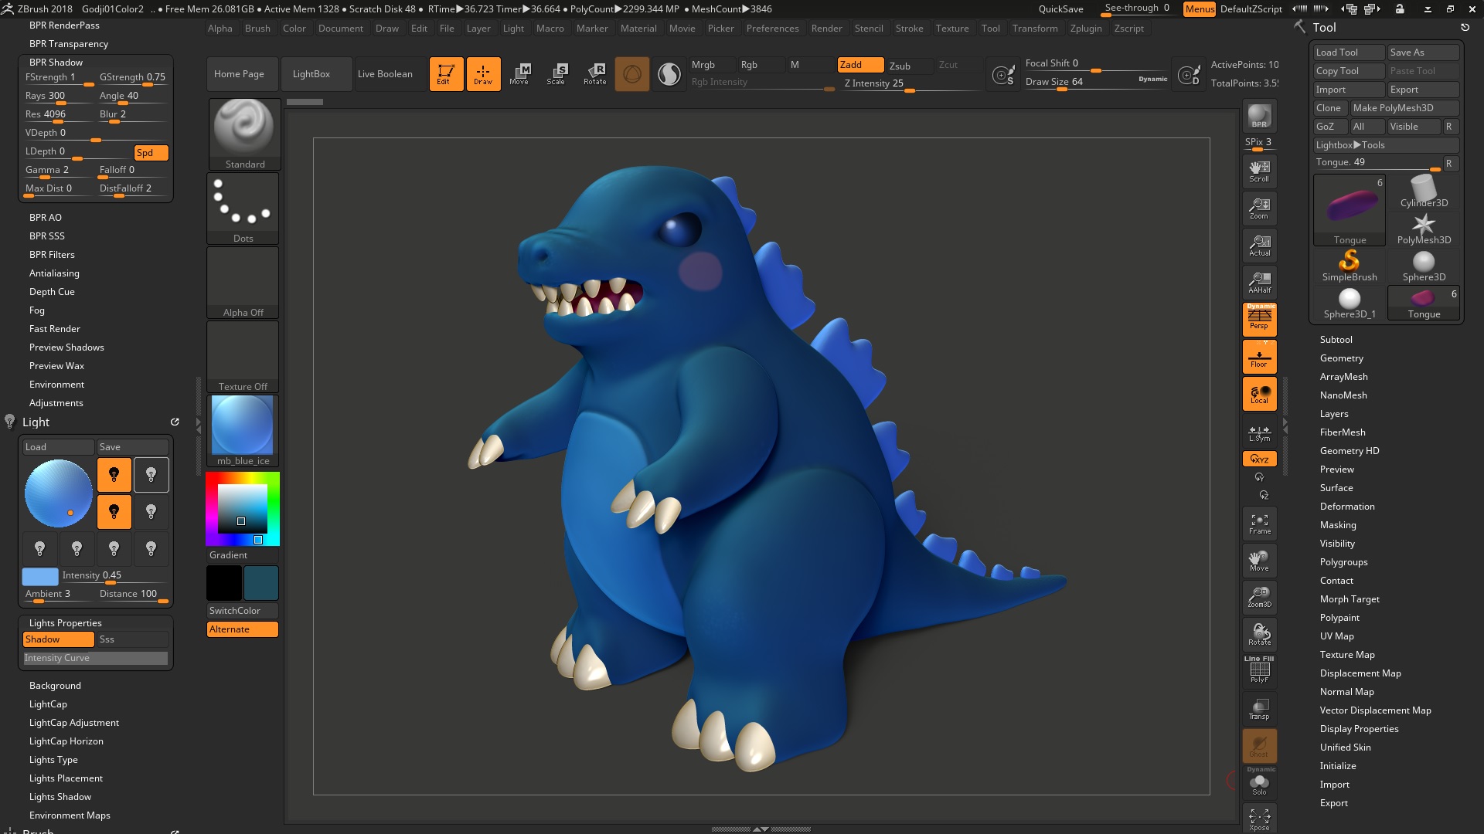Expand the BPR Filters section

52,255
